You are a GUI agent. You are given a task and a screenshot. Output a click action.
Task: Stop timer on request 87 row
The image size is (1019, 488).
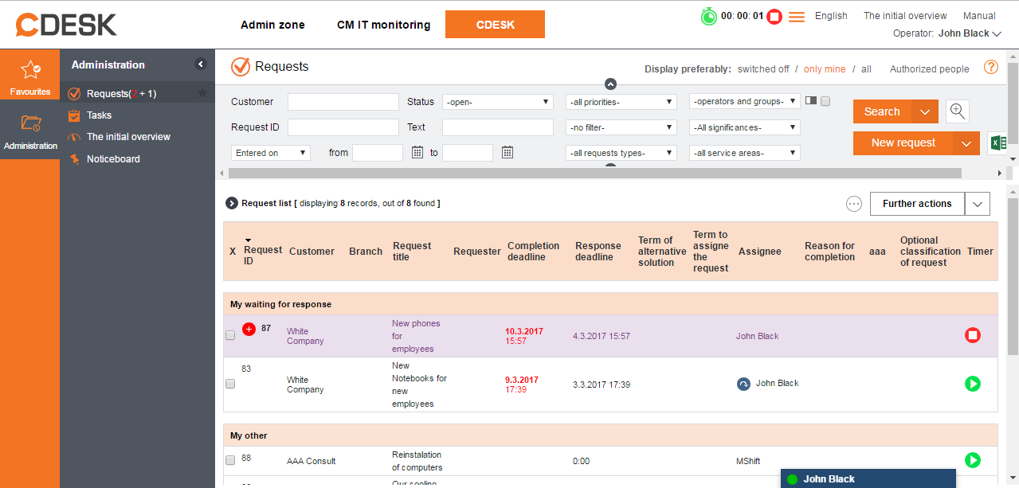point(972,336)
